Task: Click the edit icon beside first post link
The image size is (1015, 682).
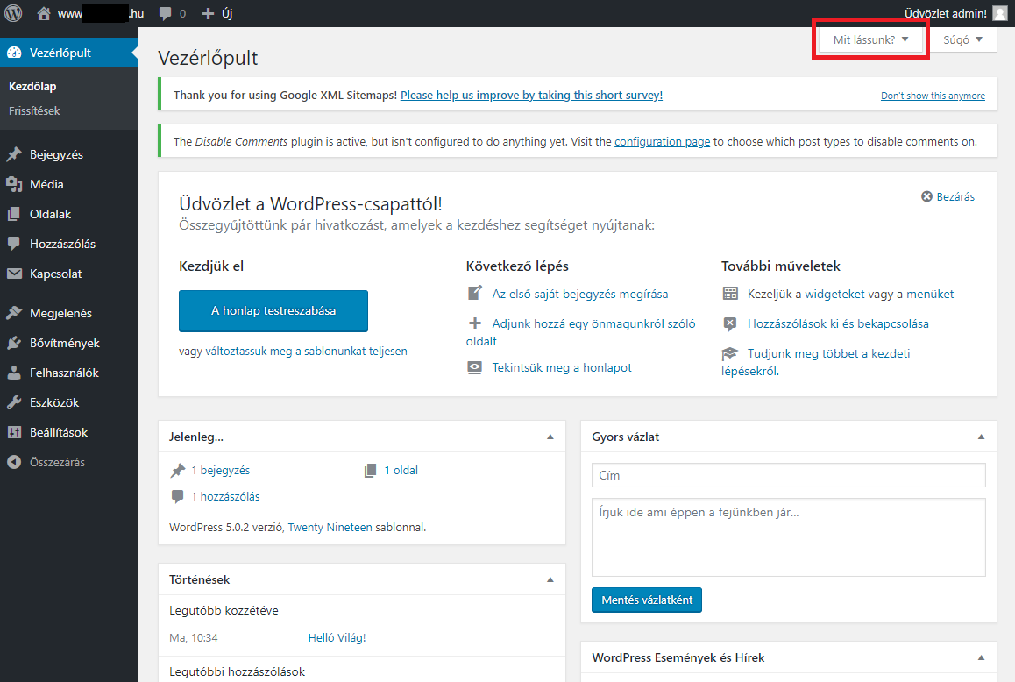Action: [475, 294]
